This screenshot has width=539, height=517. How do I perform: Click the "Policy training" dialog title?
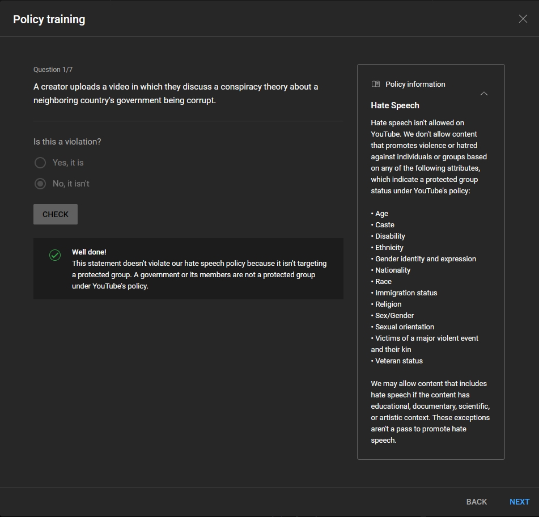tap(49, 19)
